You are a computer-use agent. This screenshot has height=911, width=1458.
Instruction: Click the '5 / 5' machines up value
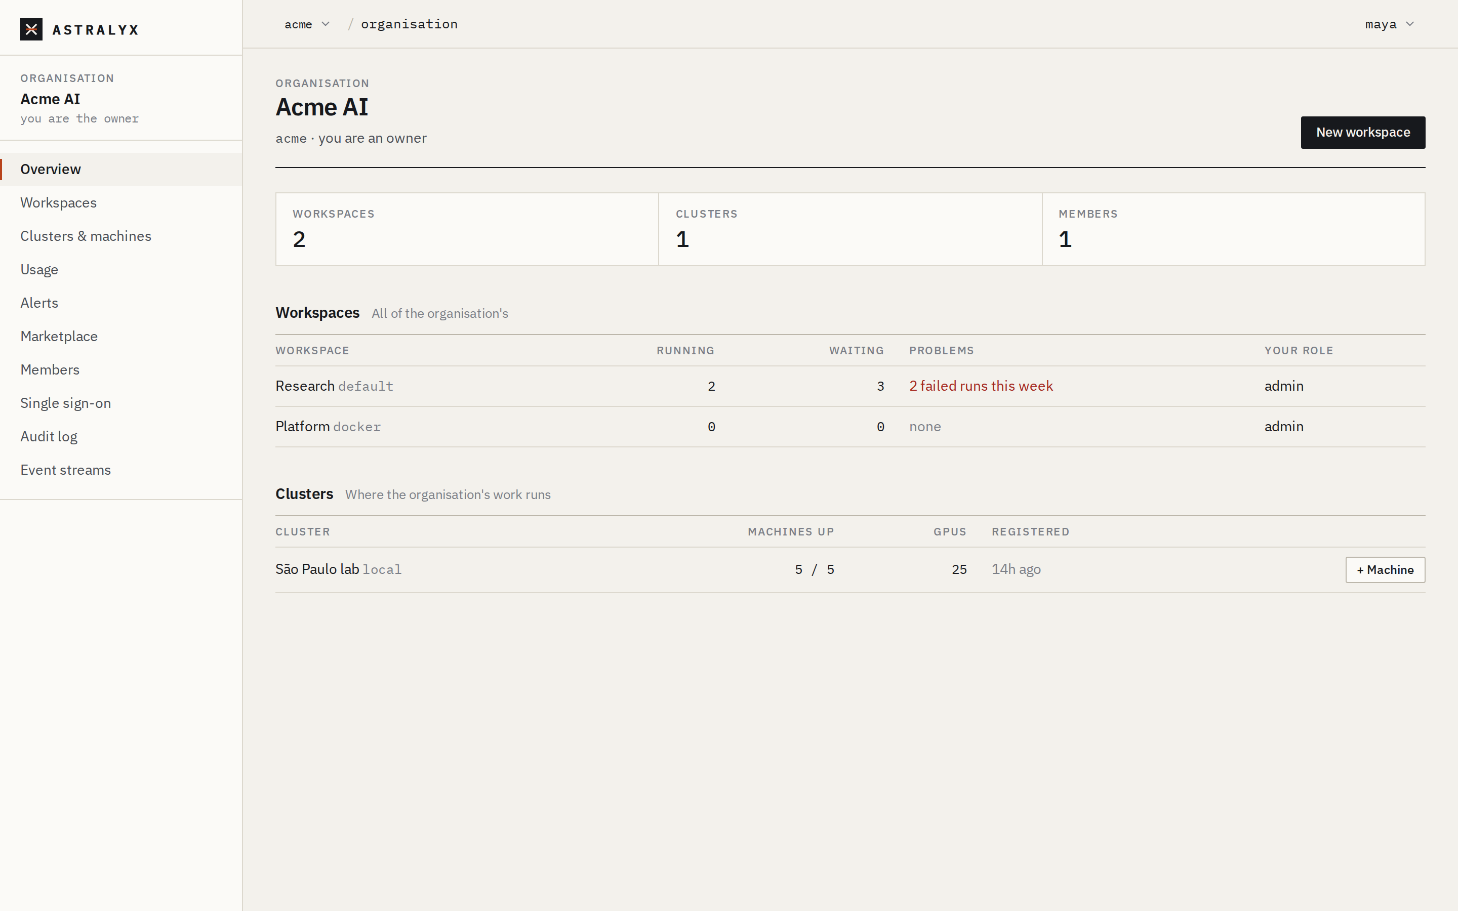click(x=815, y=569)
